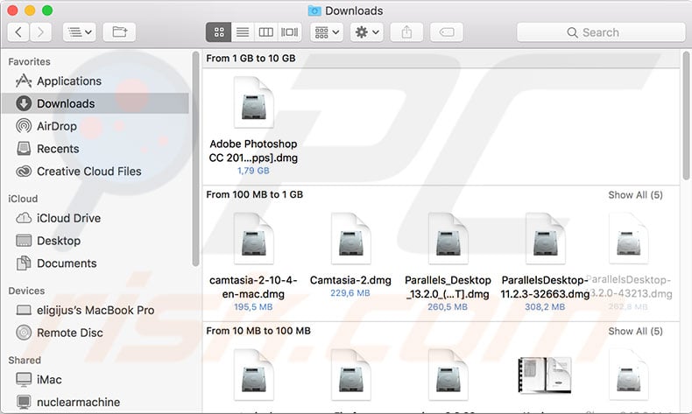Click the AirDrop sidebar icon
This screenshot has width=692, height=414.
pos(24,126)
